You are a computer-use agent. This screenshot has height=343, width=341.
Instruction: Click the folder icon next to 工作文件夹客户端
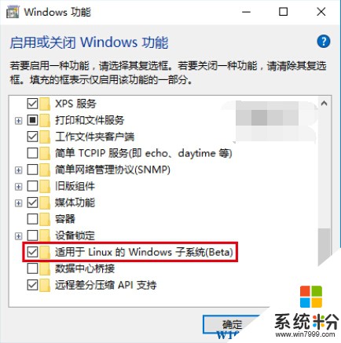[45, 137]
